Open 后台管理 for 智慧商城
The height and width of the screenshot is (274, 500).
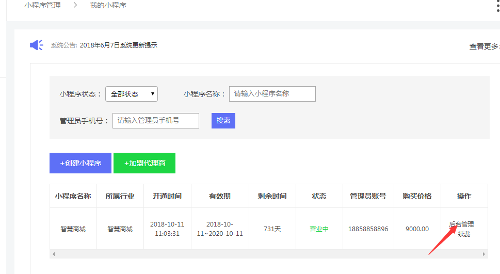point(461,224)
